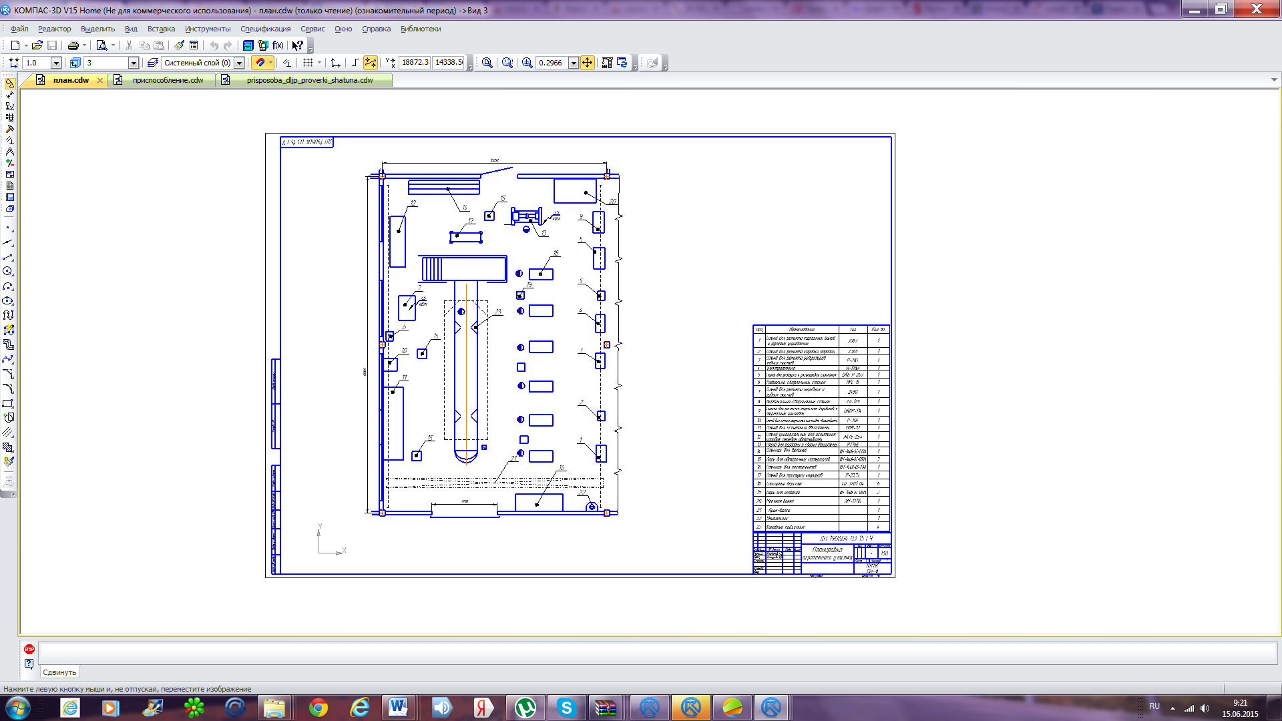Open the view scale 1.0 dropdown
This screenshot has width=1282, height=721.
click(56, 63)
